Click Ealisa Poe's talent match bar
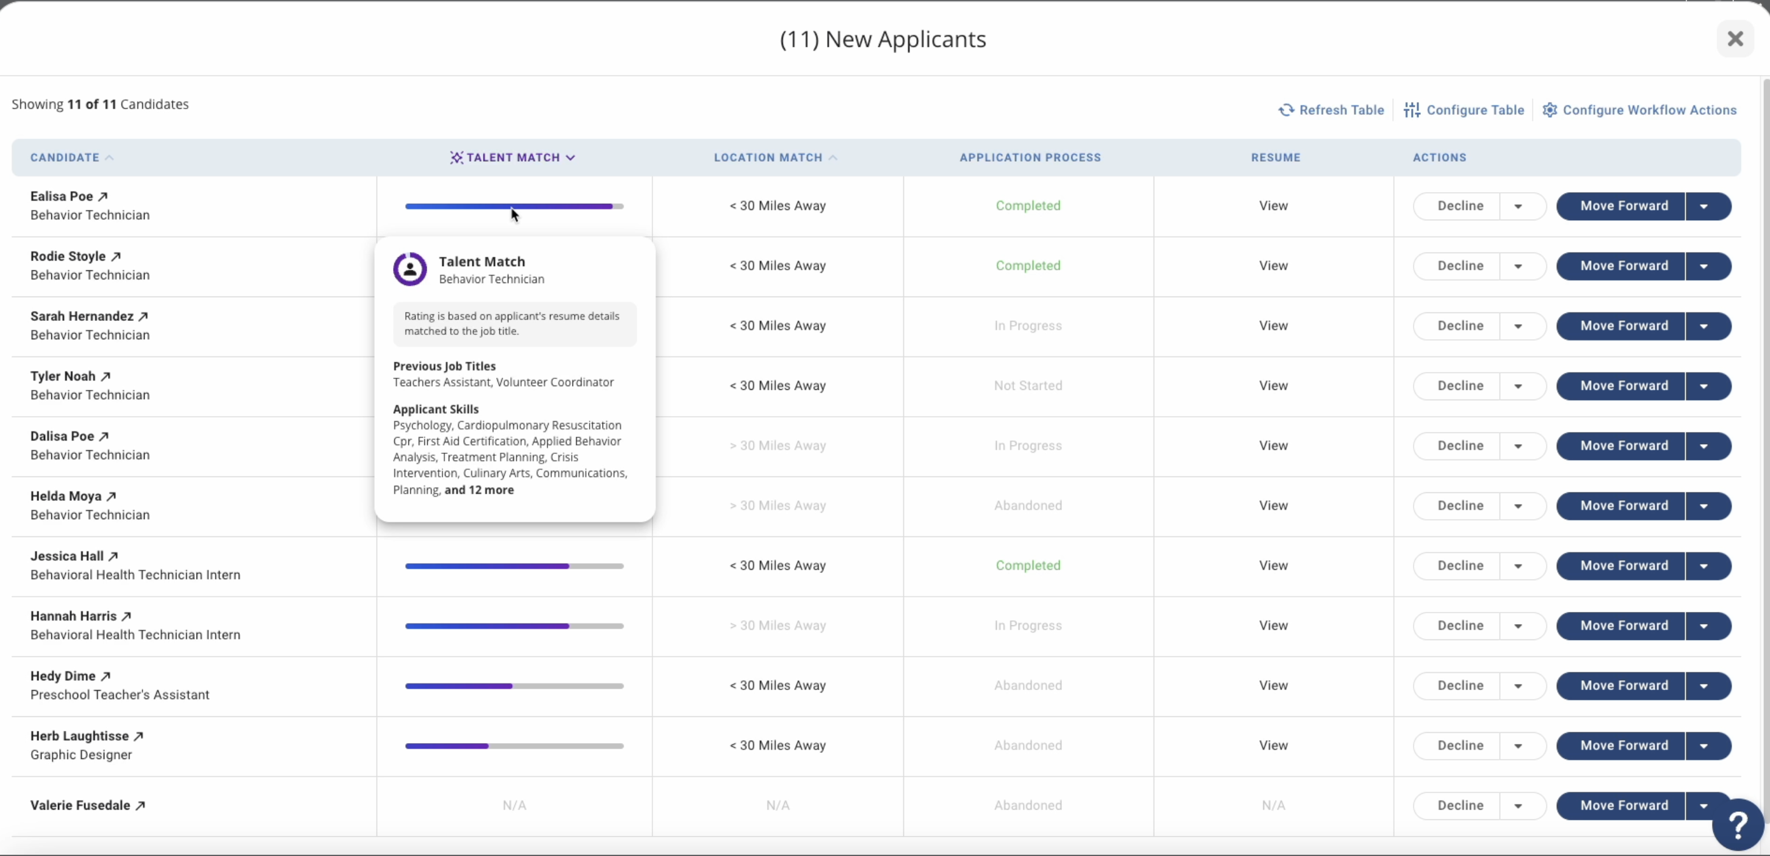This screenshot has width=1770, height=856. (514, 206)
